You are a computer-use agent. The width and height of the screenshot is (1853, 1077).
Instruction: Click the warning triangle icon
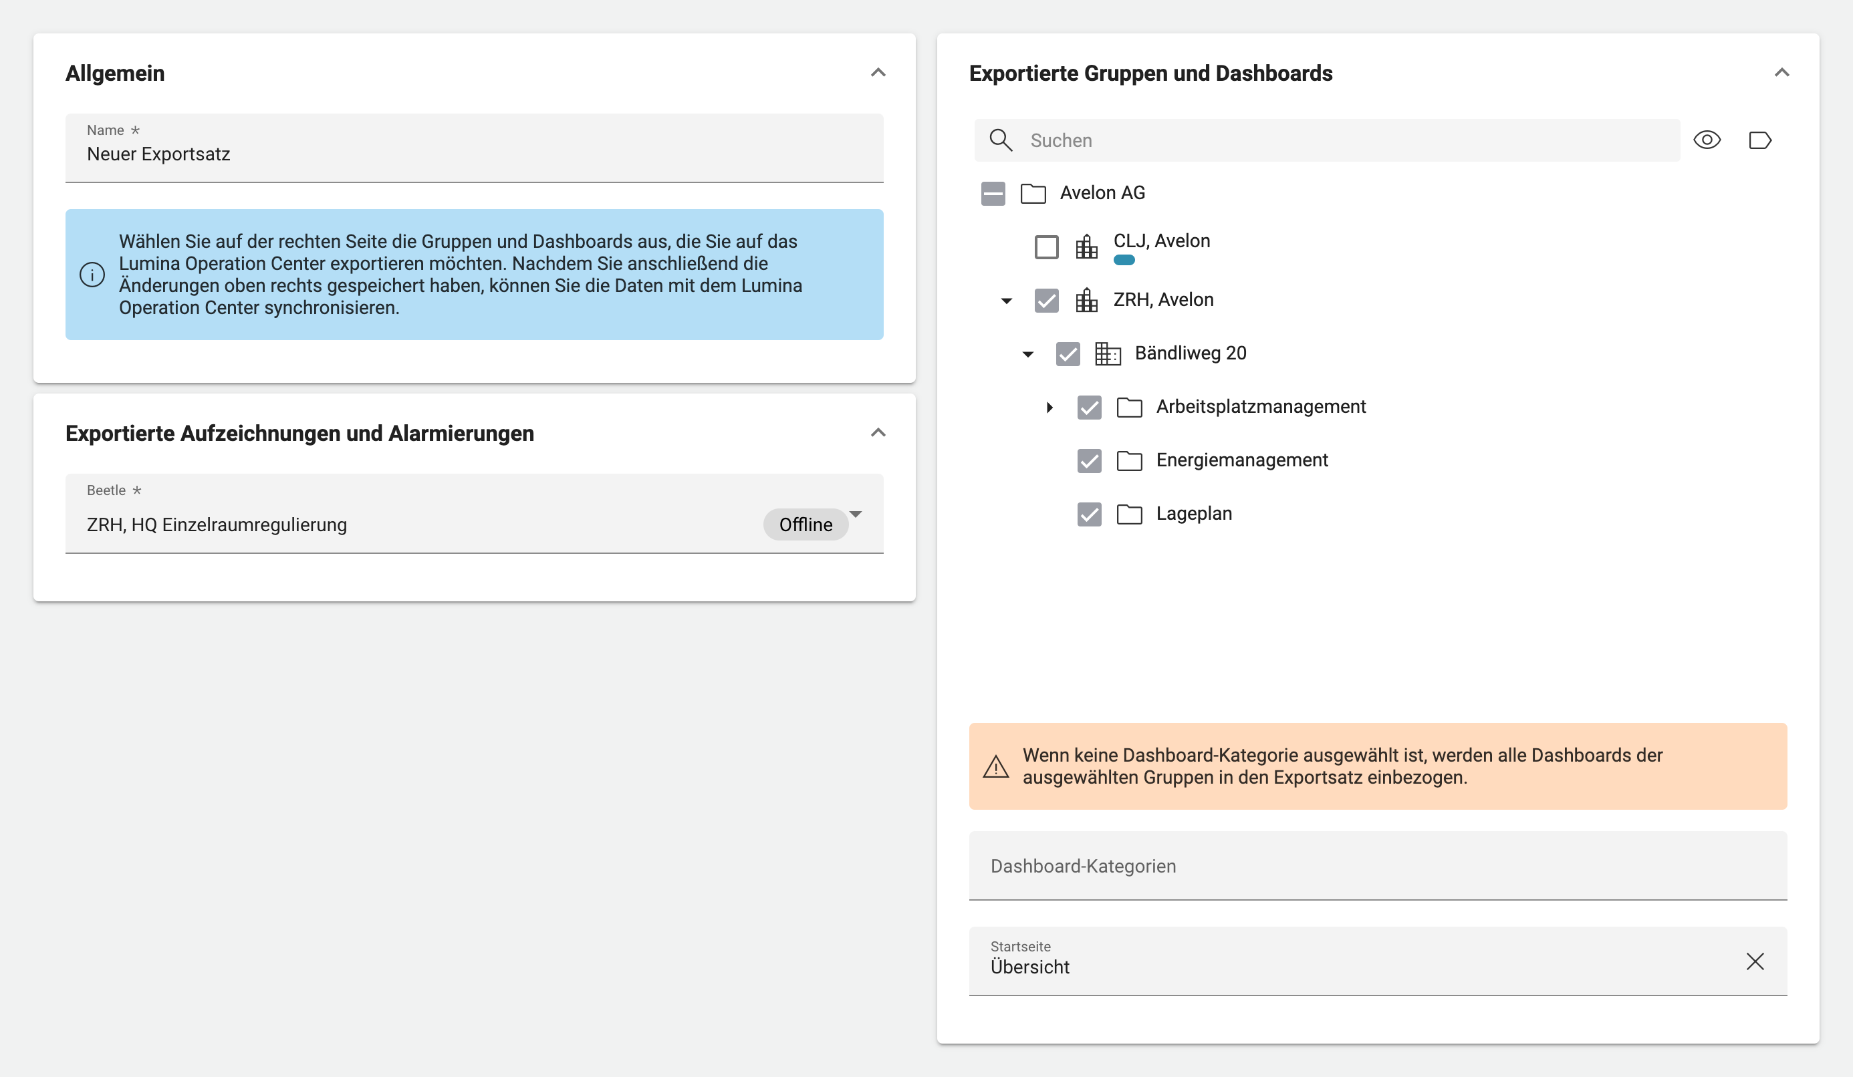[x=995, y=767]
